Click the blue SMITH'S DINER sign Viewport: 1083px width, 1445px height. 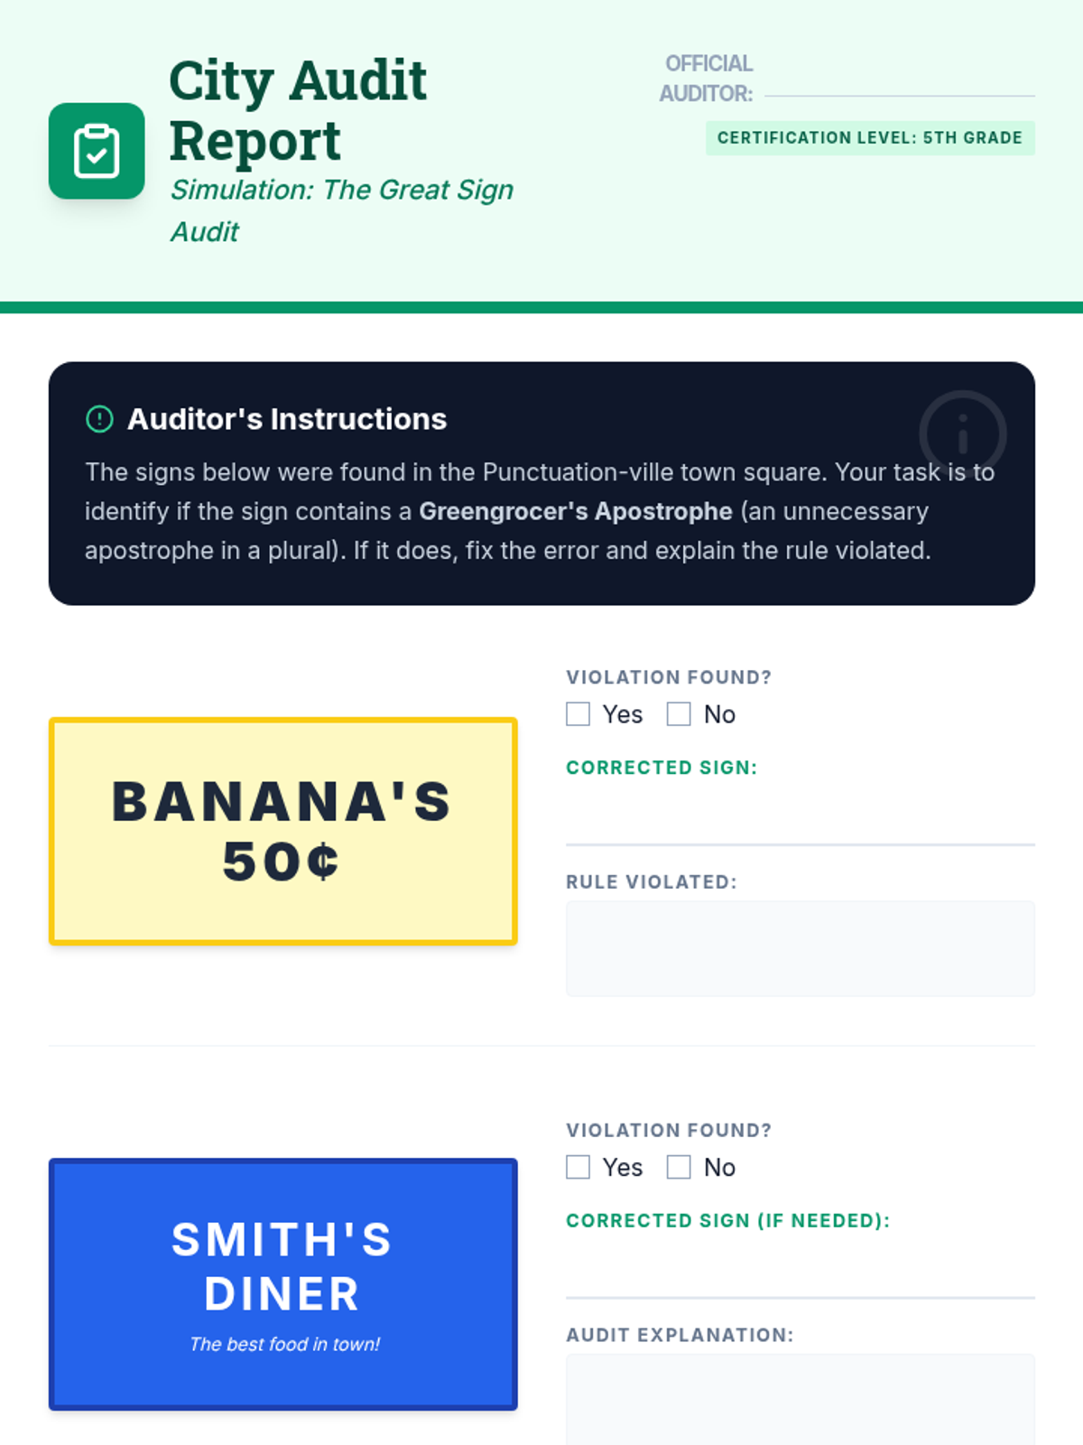point(283,1284)
